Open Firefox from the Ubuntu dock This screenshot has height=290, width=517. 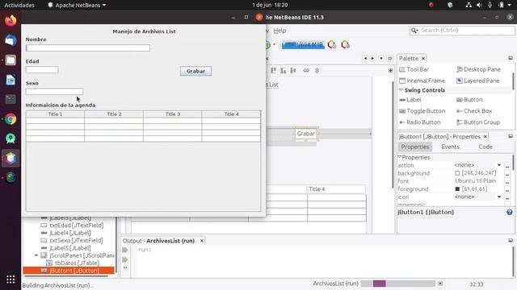pyautogui.click(x=11, y=20)
